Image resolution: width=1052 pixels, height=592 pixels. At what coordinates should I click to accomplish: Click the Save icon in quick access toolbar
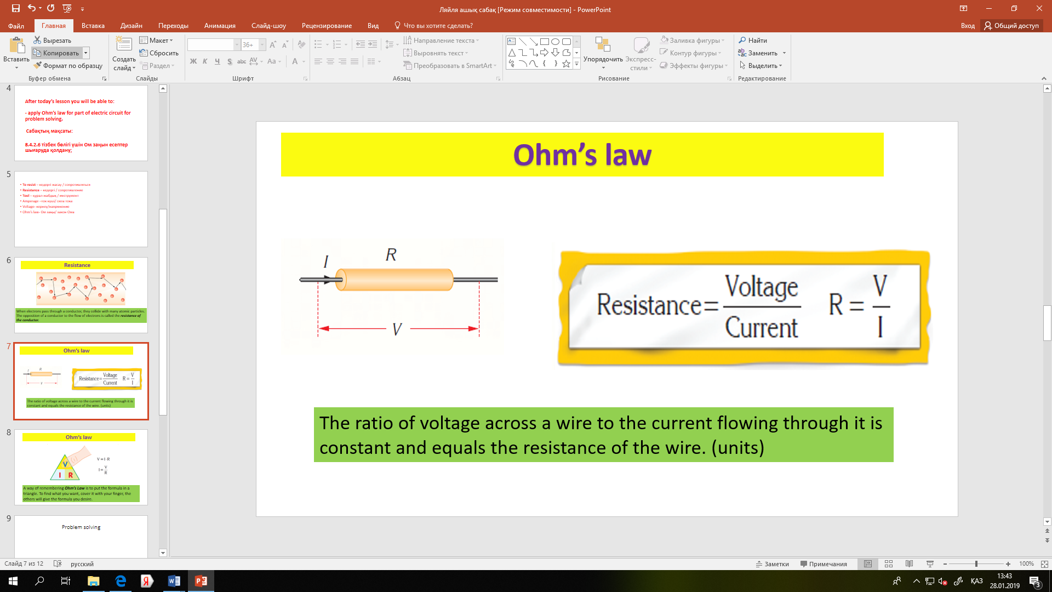15,8
